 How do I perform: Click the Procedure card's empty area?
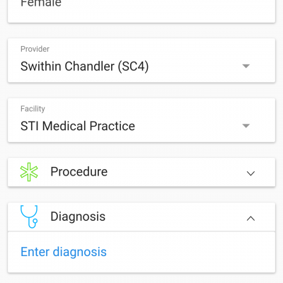point(177,172)
